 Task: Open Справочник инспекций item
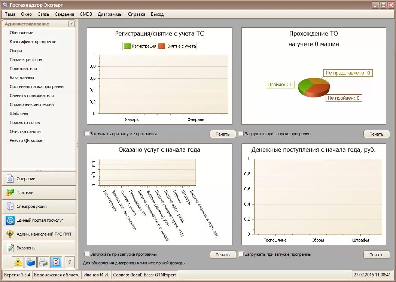pos(31,104)
